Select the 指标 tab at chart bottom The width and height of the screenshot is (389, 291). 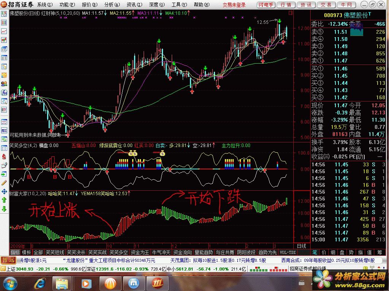click(x=15, y=252)
